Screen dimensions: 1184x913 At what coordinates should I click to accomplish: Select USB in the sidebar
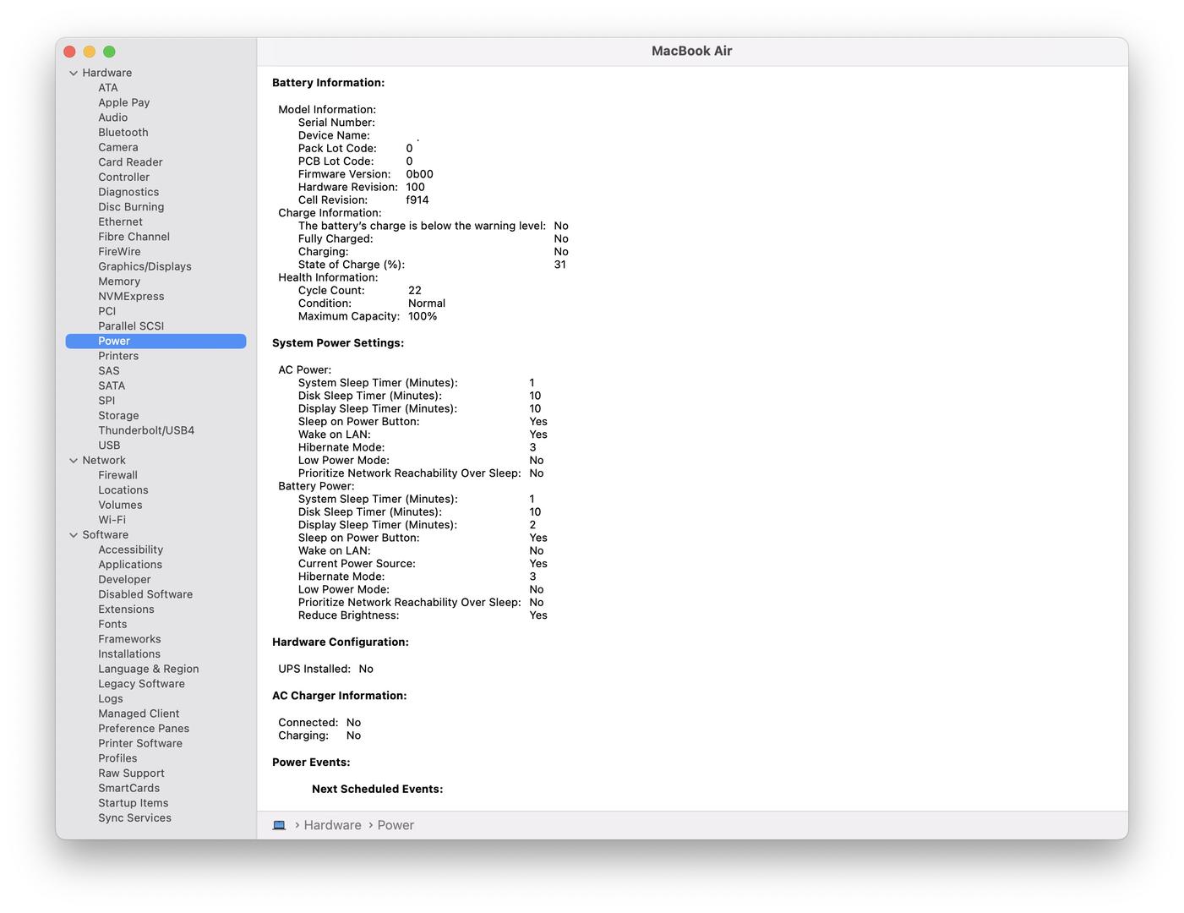[x=109, y=446]
